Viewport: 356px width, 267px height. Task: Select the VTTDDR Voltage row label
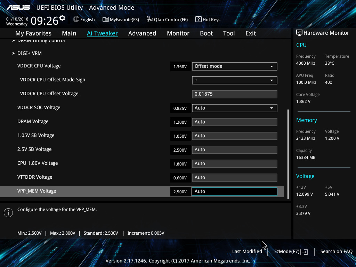tap(35, 177)
